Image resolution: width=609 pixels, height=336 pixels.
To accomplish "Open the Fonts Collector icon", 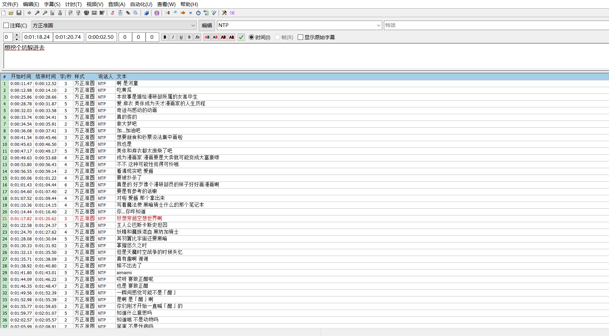I will [136, 13].
